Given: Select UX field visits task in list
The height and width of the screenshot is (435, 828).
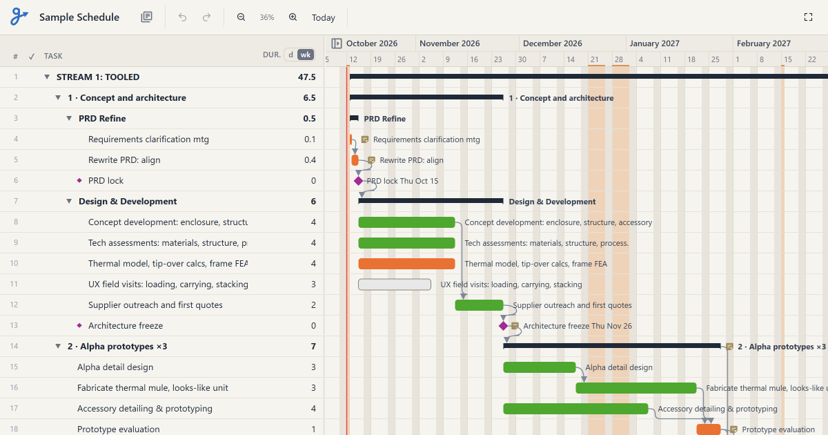Looking at the screenshot, I should (168, 284).
